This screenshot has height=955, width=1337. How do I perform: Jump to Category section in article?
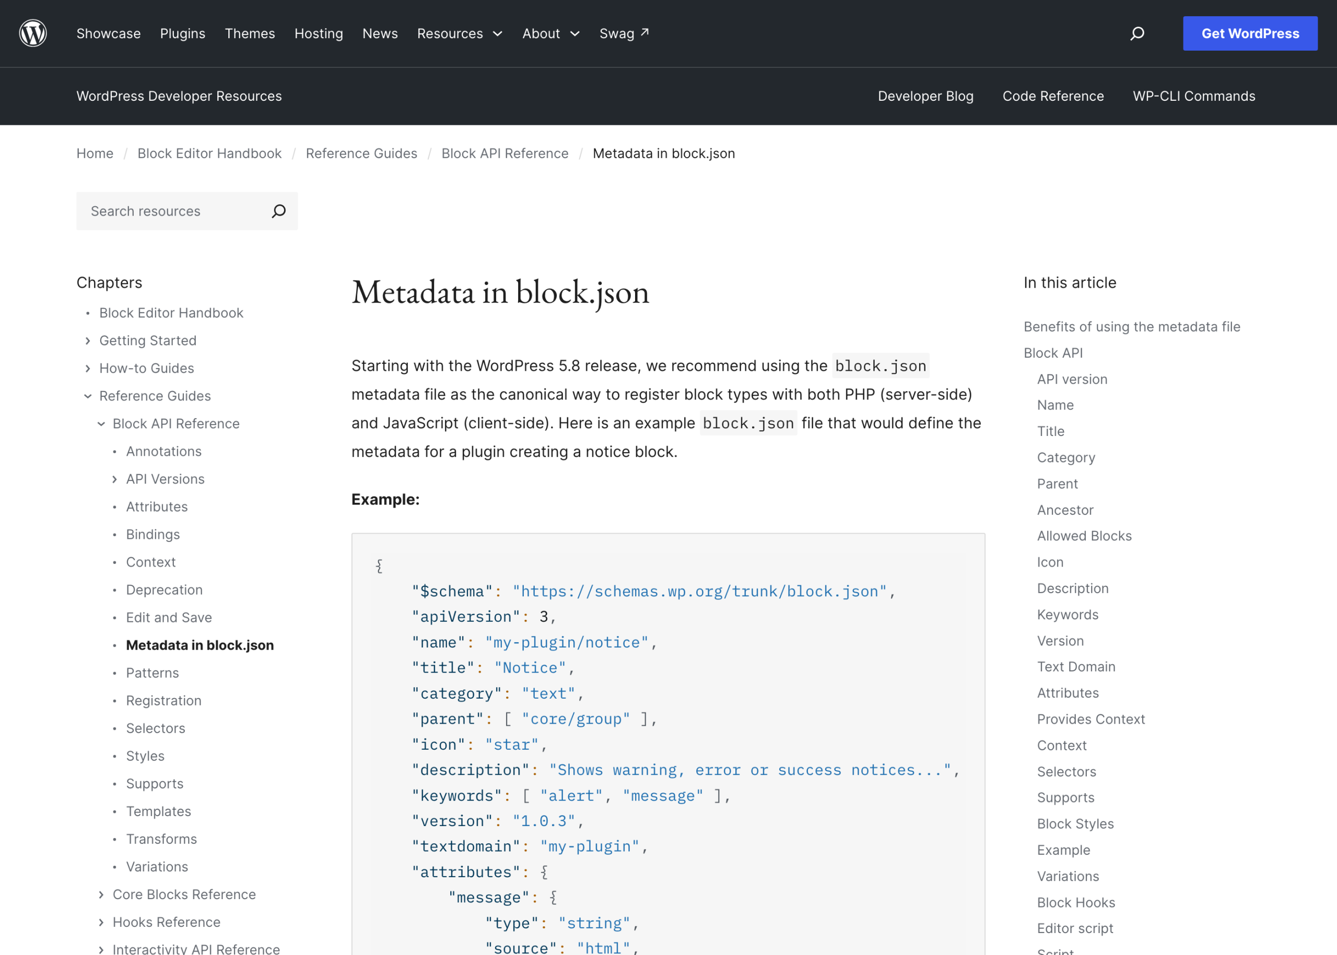click(1066, 457)
